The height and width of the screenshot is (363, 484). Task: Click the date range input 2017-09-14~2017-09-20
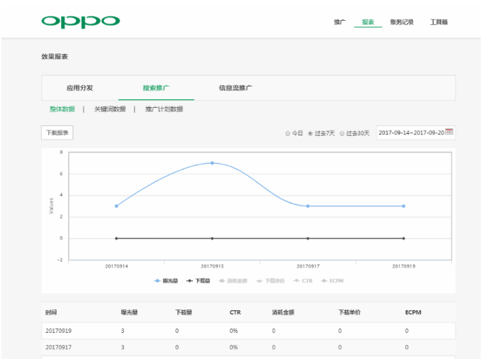pos(416,133)
